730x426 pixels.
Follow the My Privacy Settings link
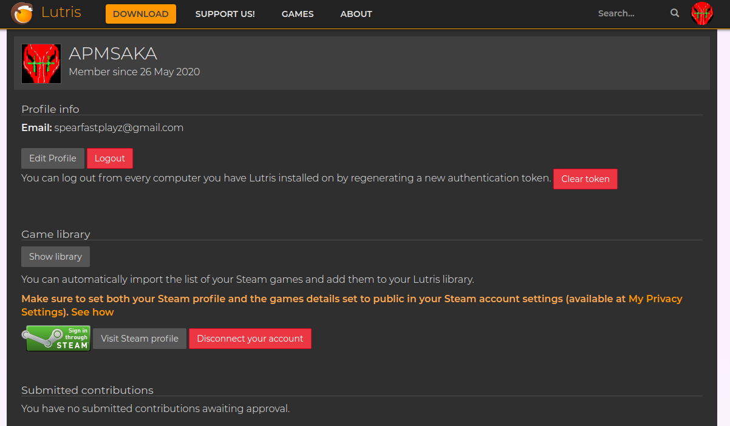655,299
